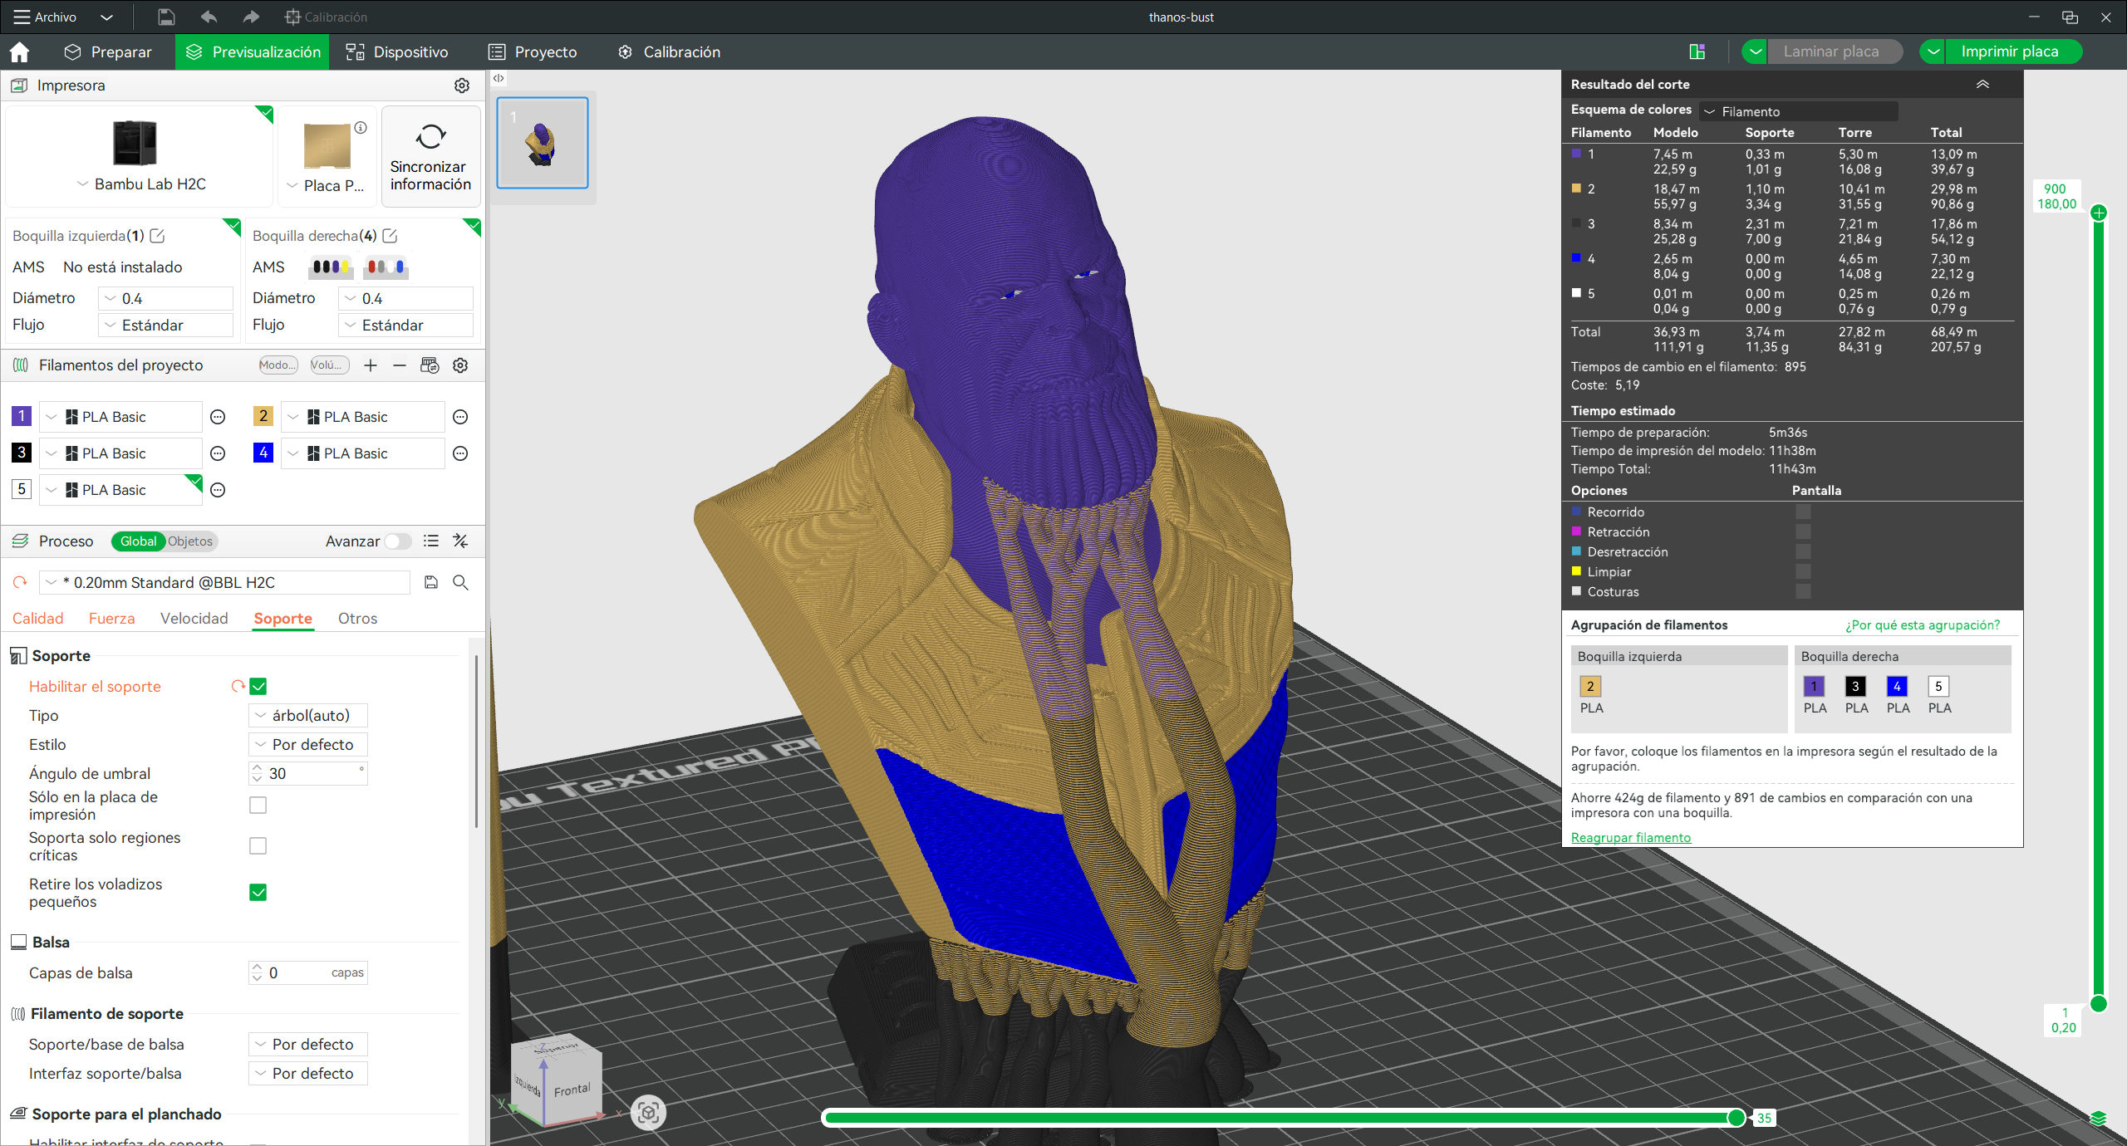Open Esquema de colores Filamento dropdown
This screenshot has height=1146, width=2127.
tap(1798, 111)
